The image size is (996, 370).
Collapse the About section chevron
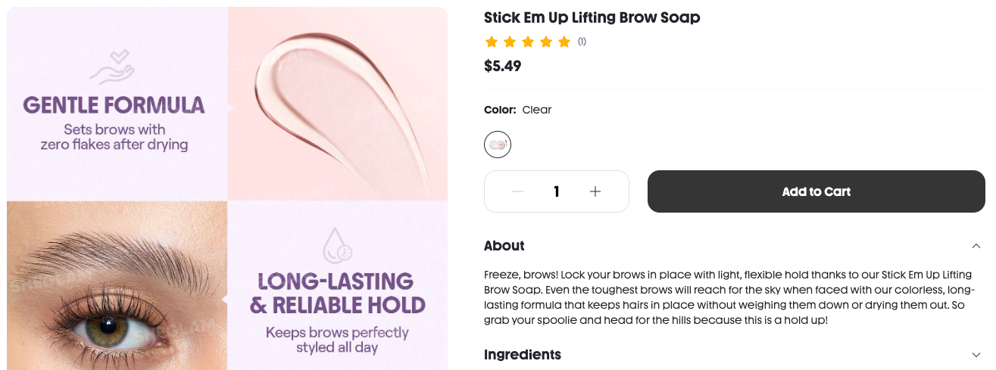[x=976, y=246]
